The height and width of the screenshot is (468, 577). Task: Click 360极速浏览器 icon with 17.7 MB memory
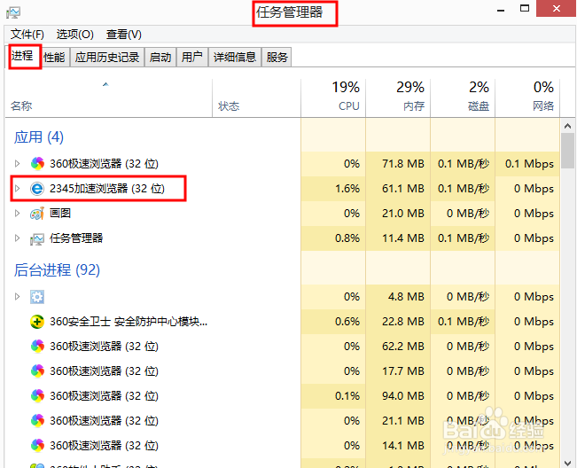point(37,370)
